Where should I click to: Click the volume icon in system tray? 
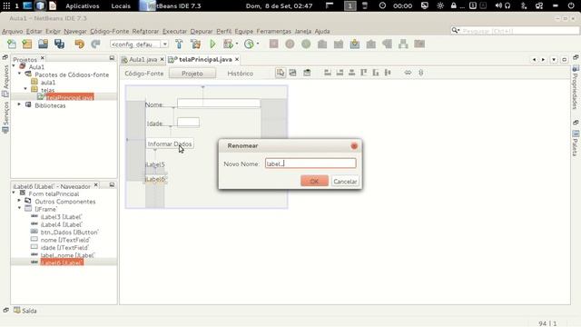(498, 6)
